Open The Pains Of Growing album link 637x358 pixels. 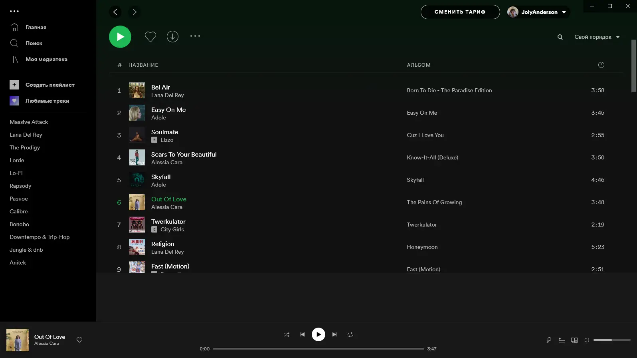point(434,202)
